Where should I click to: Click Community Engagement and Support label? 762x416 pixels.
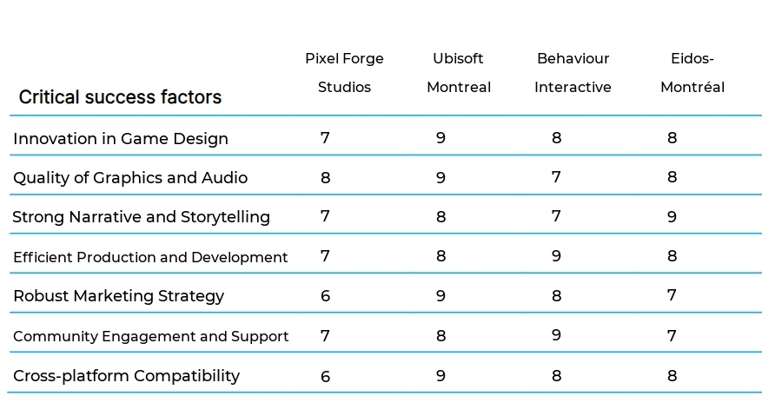[x=150, y=336]
